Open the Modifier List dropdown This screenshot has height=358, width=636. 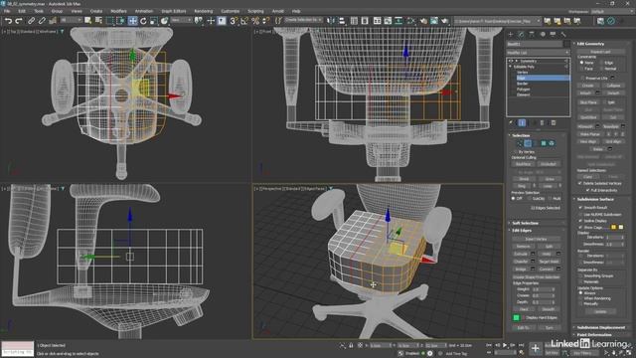click(x=538, y=53)
